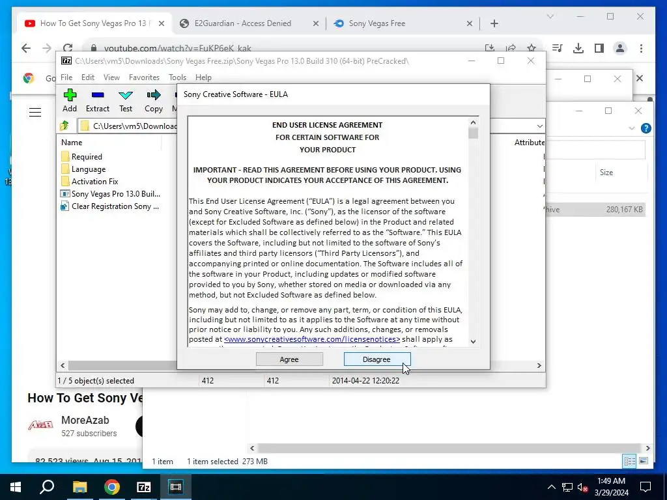The height and width of the screenshot is (500, 667).
Task: Open Chrome downloads icon
Action: coord(578,48)
